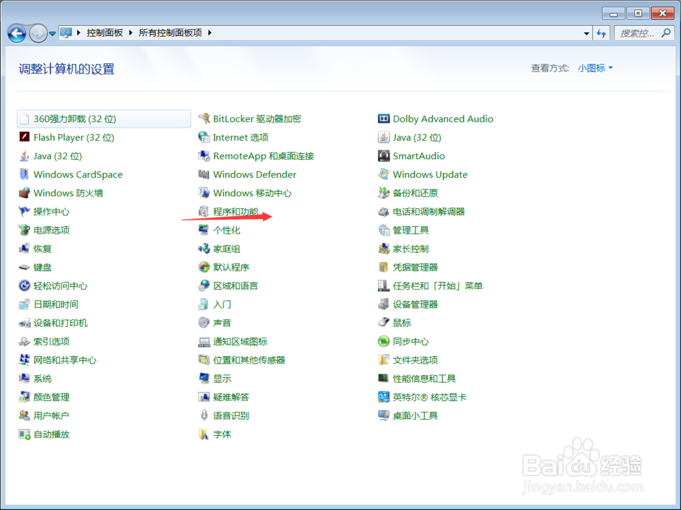
Task: Open the 备份和还原 link
Action: coord(415,193)
